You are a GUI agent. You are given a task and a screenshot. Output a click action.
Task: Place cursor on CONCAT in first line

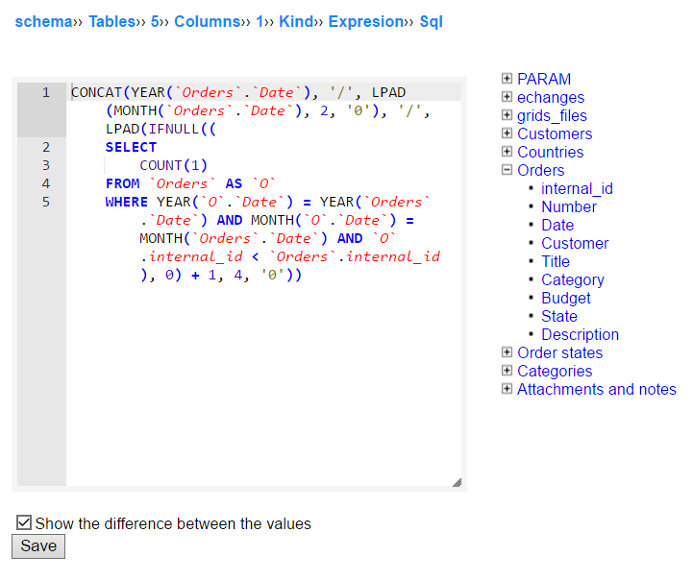pyautogui.click(x=96, y=92)
